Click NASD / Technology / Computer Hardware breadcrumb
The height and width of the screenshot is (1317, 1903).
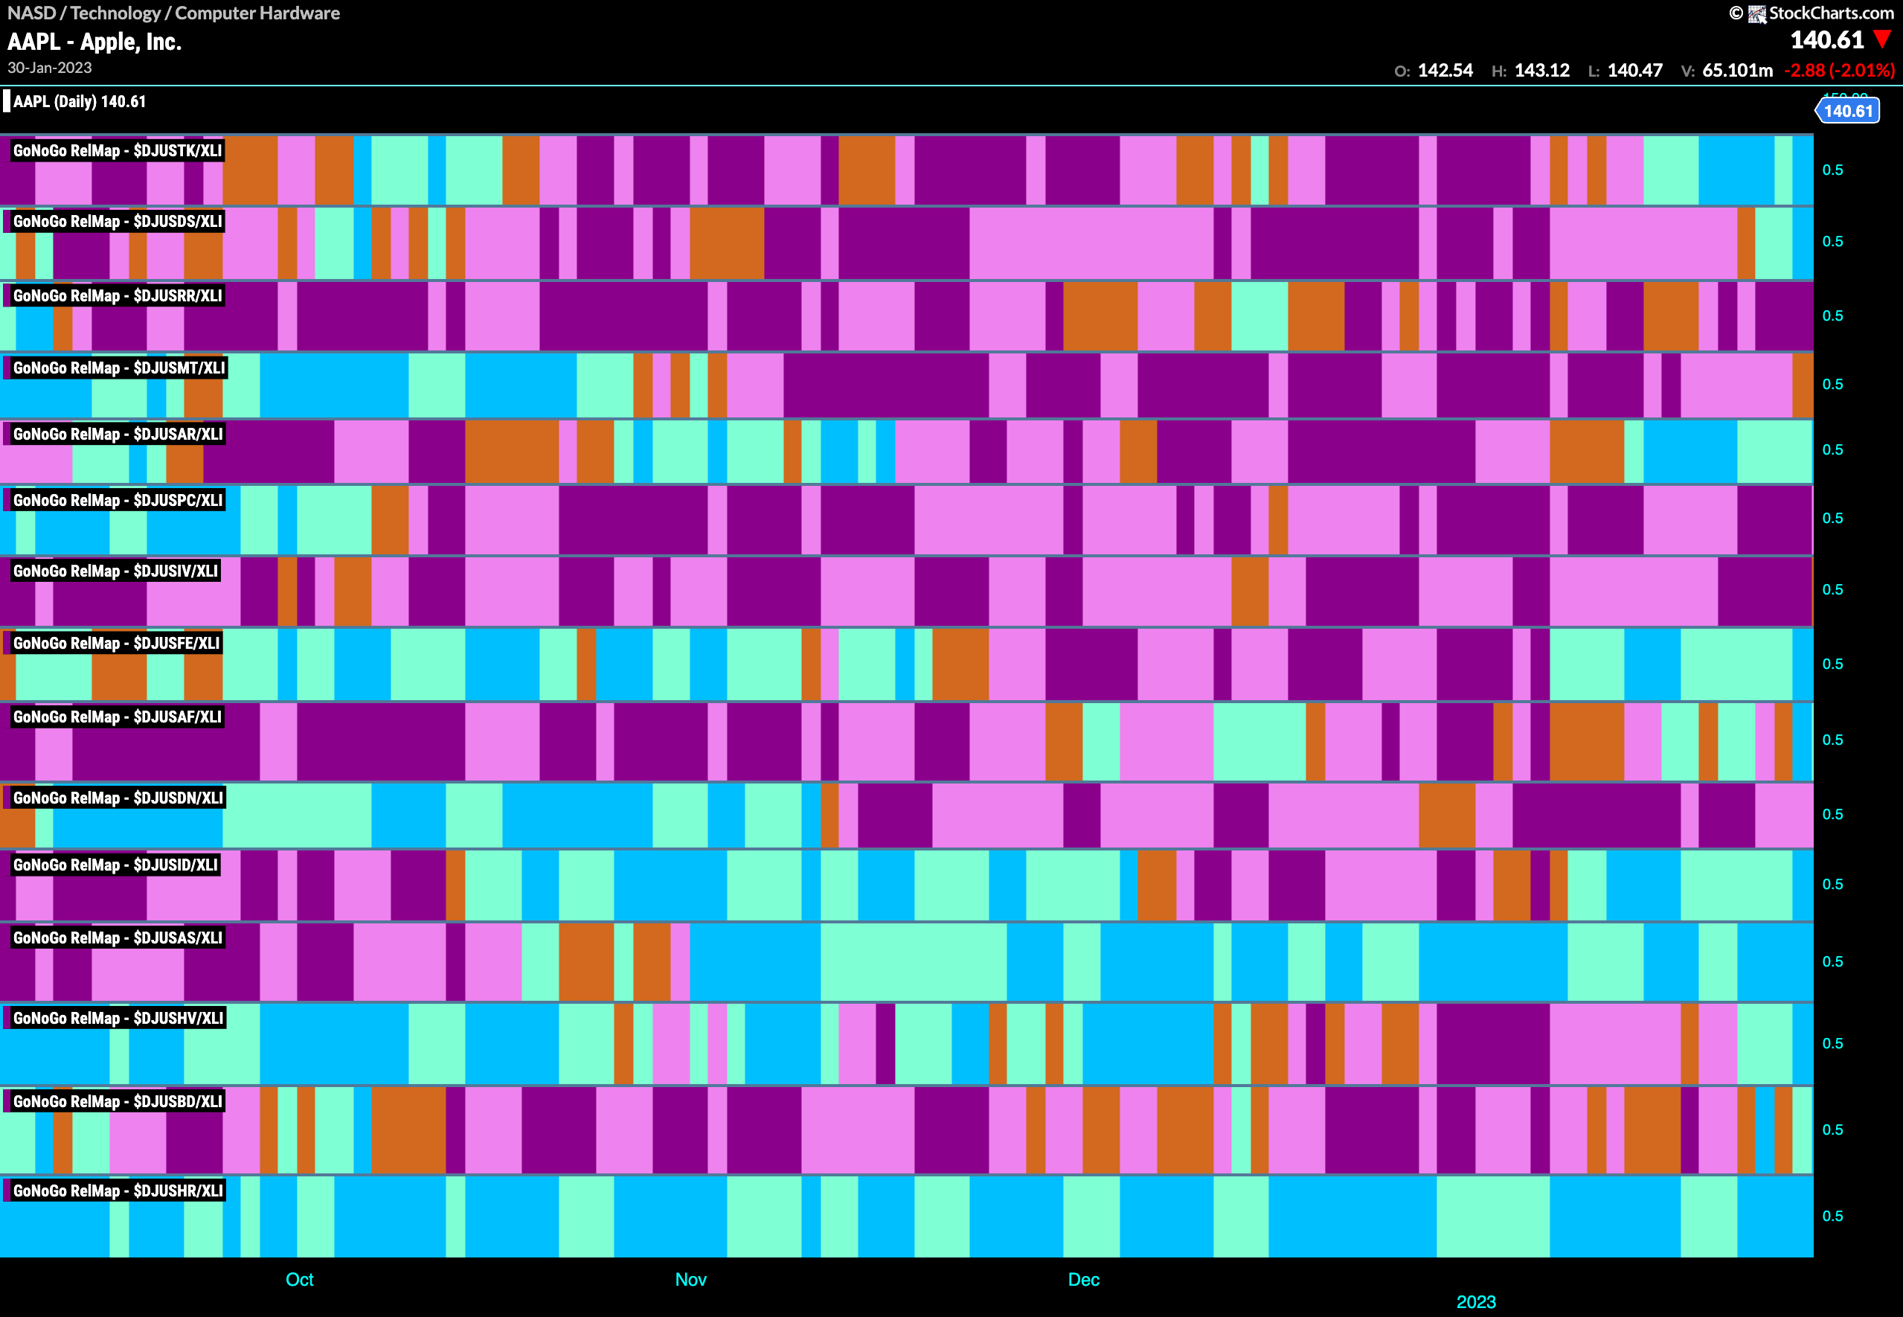click(173, 13)
